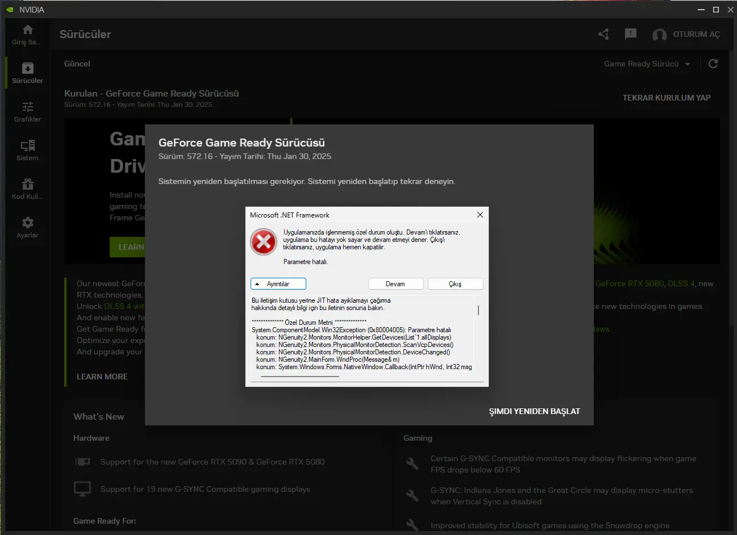
Task: Click the monitor icon beside G-SYNC displays
Action: [x=82, y=488]
